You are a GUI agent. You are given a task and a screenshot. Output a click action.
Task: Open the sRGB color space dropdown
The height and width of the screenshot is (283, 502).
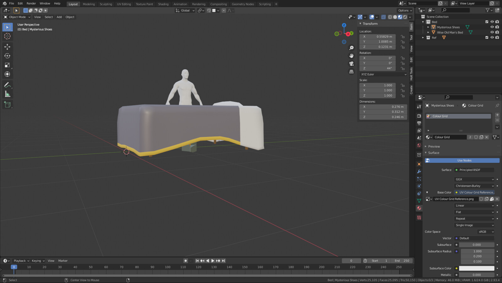pos(486,232)
